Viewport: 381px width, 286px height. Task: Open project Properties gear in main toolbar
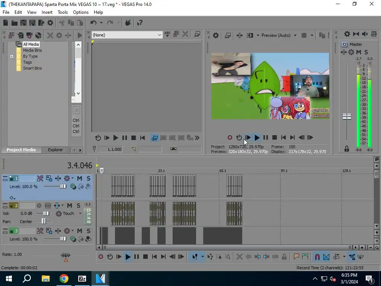pos(50,23)
